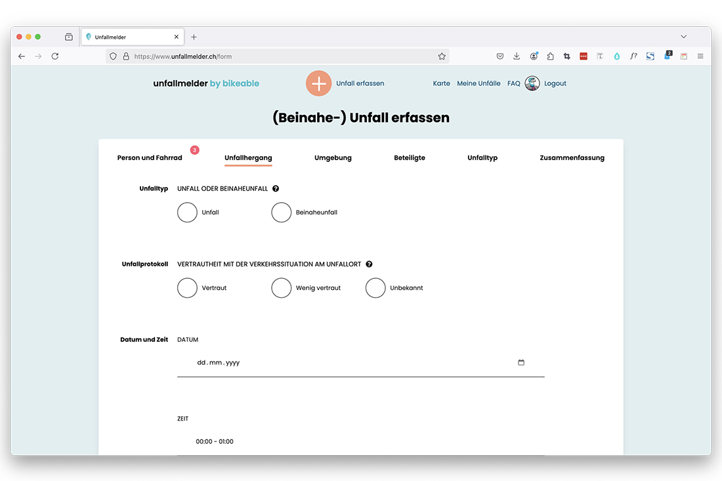This screenshot has width=722, height=481.
Task: Switch to Unfallhergang tab
Action: click(x=248, y=157)
